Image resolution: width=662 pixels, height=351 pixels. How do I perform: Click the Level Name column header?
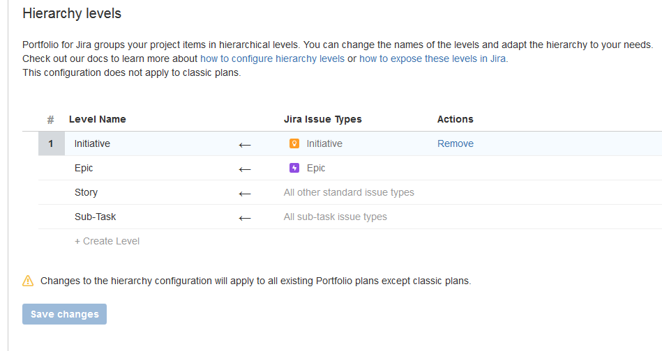point(98,119)
